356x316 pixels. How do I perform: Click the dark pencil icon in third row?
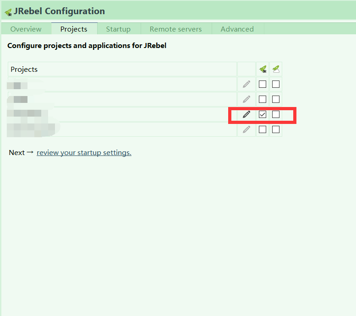click(x=246, y=114)
